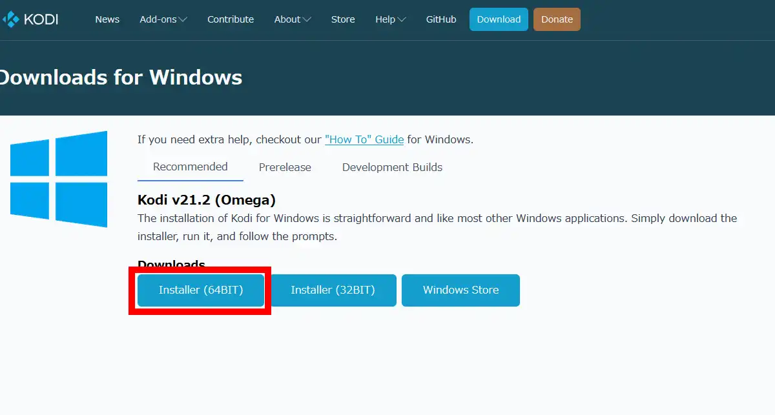Download the Installer (32BIT)

coord(333,290)
